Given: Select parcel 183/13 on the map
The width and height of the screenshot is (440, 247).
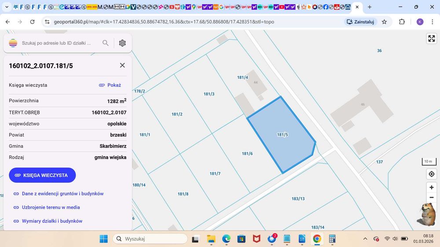Looking at the screenshot, I should [x=298, y=199].
